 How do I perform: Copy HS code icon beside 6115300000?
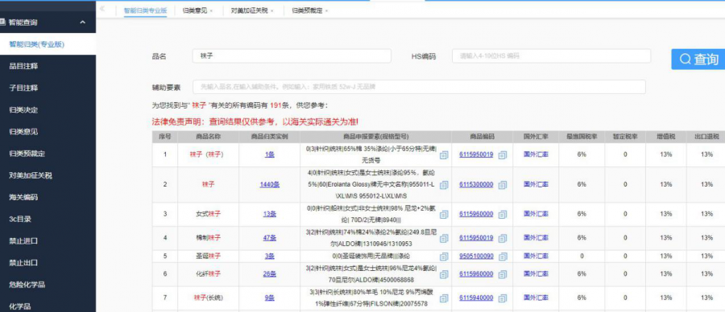(503, 185)
